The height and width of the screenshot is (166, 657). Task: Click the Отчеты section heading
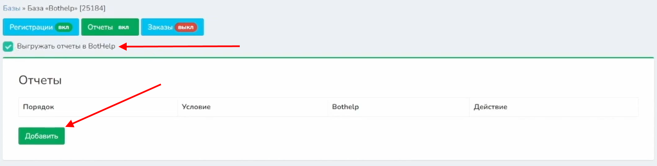pyautogui.click(x=40, y=80)
